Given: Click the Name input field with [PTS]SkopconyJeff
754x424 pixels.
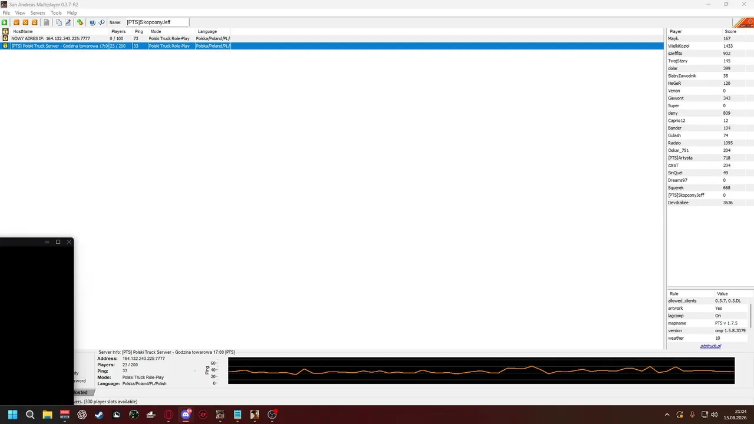Looking at the screenshot, I should tap(157, 22).
